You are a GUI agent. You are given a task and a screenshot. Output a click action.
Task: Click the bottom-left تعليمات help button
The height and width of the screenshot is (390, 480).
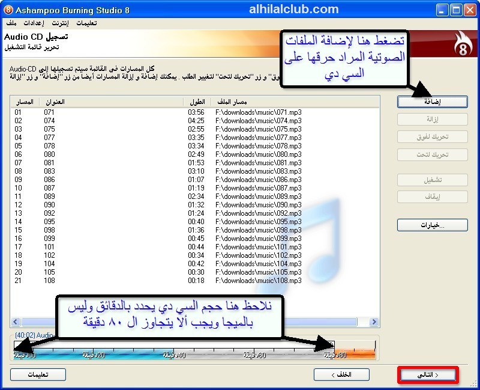pos(38,374)
